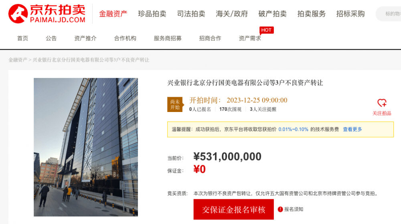This screenshot has width=401, height=224.
Task: Click the HOT badge above 资产需求
Action: [x=267, y=30]
